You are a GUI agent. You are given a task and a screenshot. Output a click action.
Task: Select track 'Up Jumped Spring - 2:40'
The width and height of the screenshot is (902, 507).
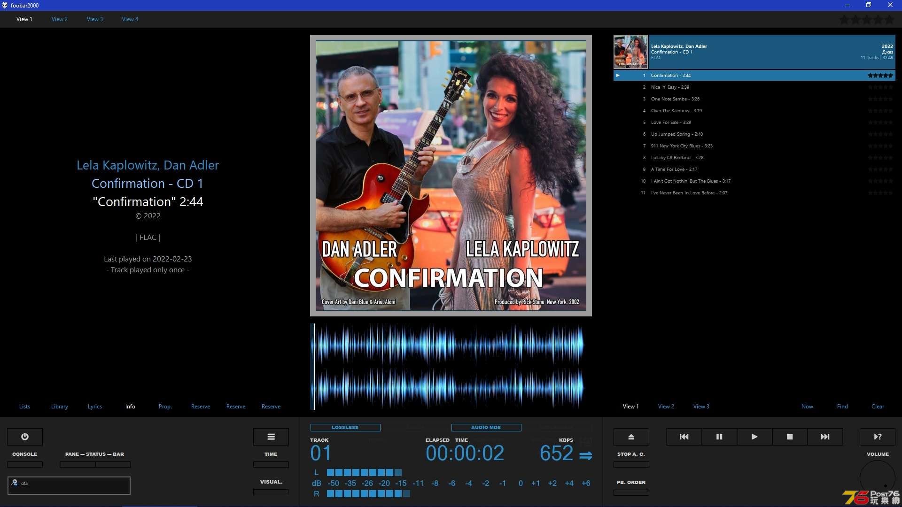pos(754,134)
